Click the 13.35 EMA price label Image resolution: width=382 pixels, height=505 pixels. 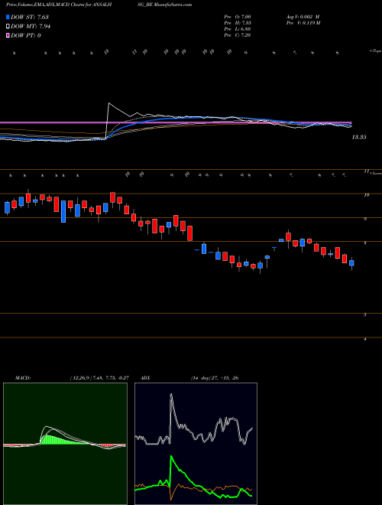pos(359,137)
